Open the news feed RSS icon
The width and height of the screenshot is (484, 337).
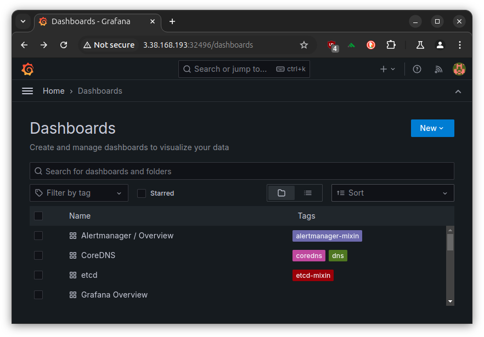pyautogui.click(x=438, y=70)
